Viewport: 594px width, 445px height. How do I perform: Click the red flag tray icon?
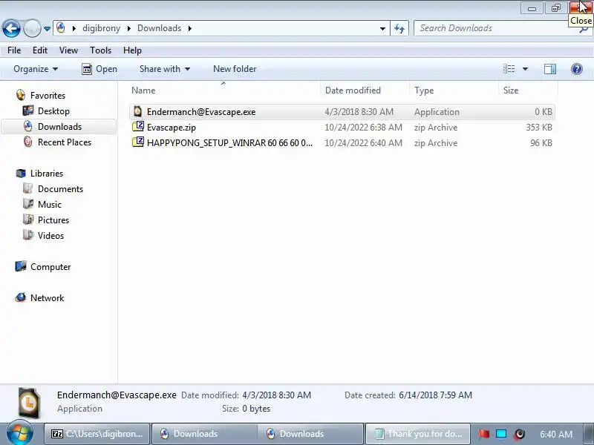click(483, 434)
